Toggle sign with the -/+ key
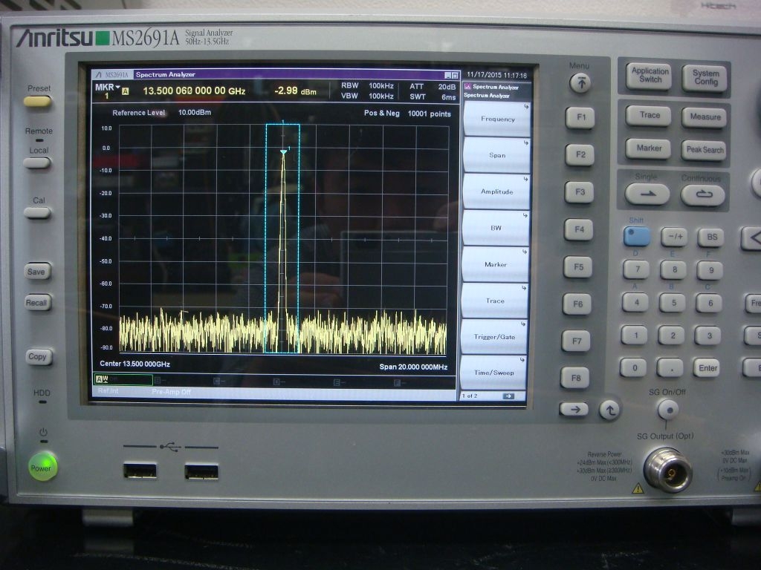The width and height of the screenshot is (761, 570). (675, 237)
